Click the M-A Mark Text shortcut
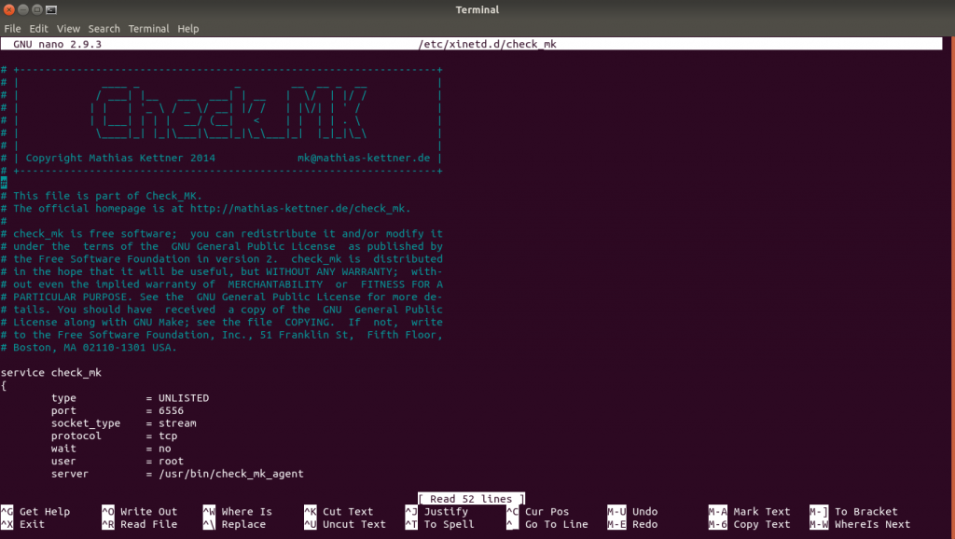955x539 pixels. point(749,512)
